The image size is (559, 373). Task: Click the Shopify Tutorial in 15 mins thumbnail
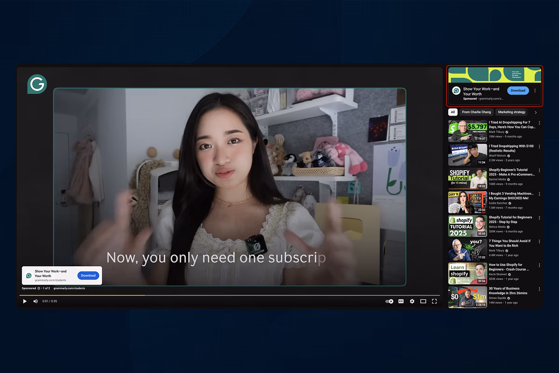pos(467,179)
